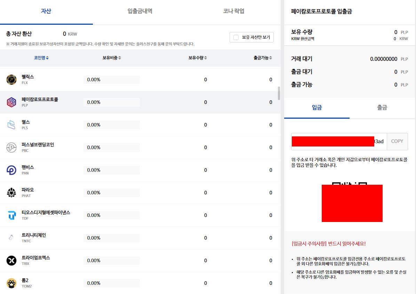The width and height of the screenshot is (416, 294).
Task: Click the 총 자산 환산 label
Action: [x=19, y=34]
